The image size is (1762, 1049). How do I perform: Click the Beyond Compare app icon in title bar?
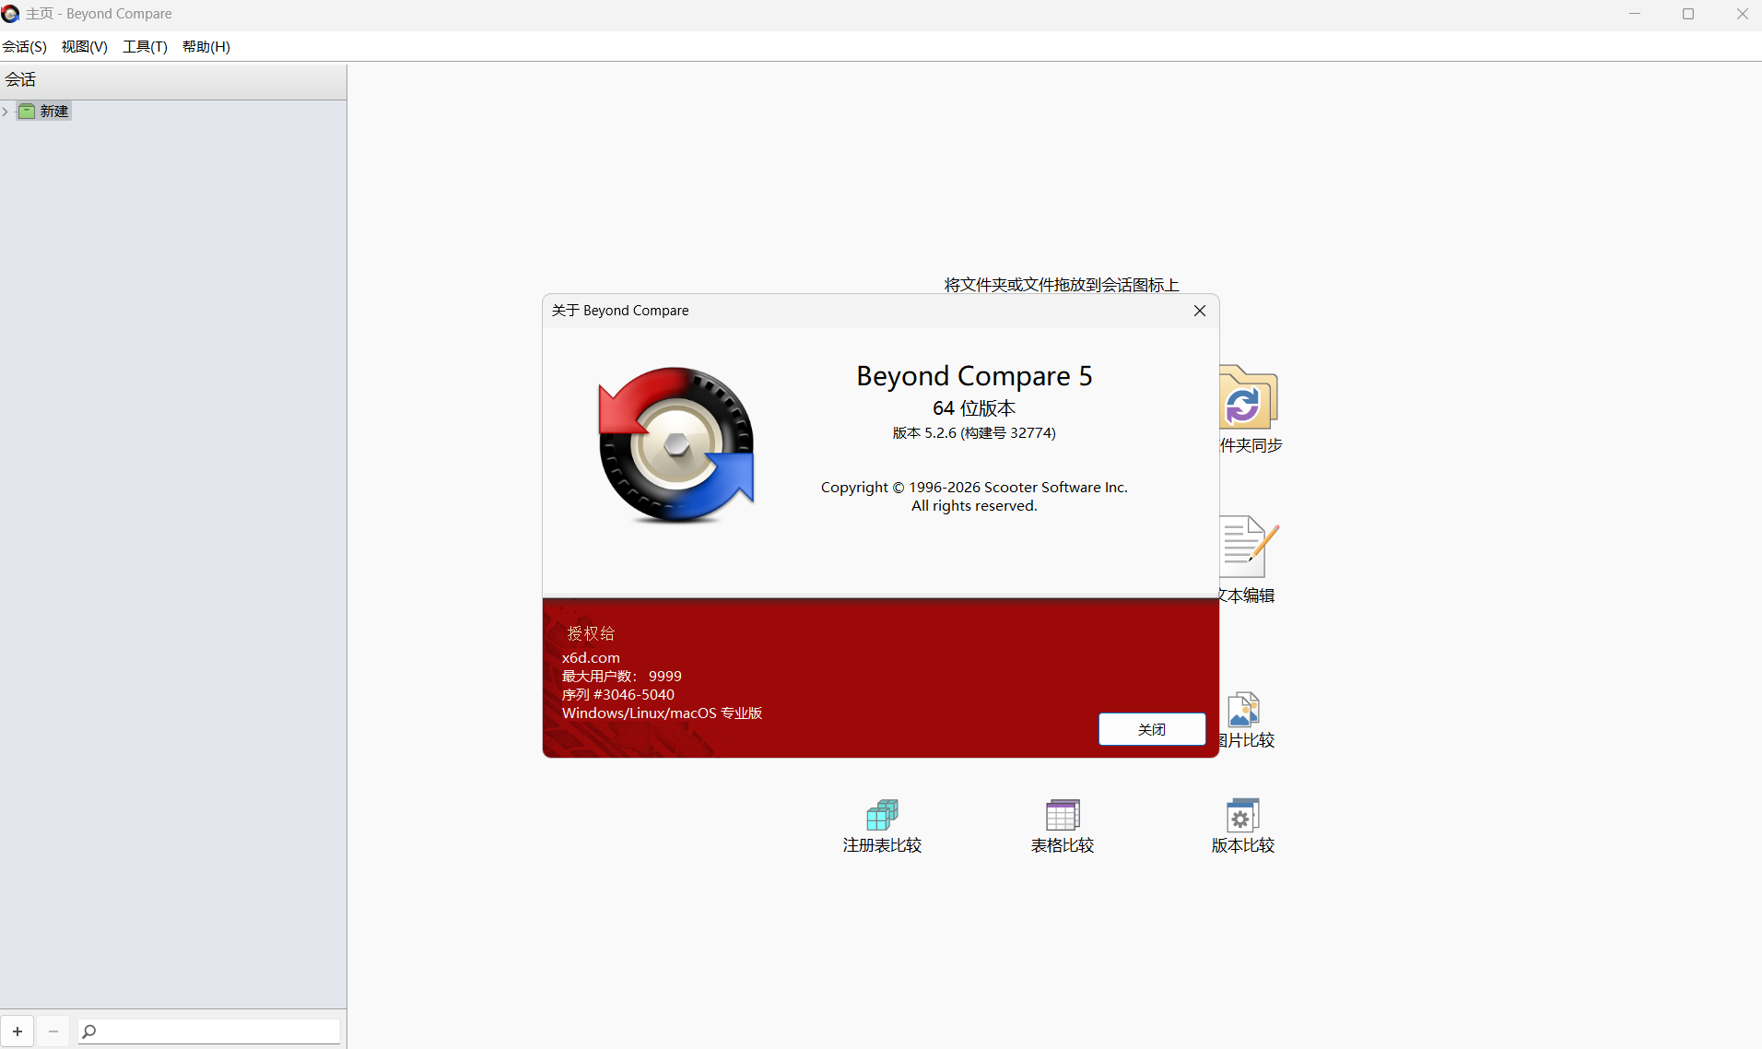(x=10, y=14)
